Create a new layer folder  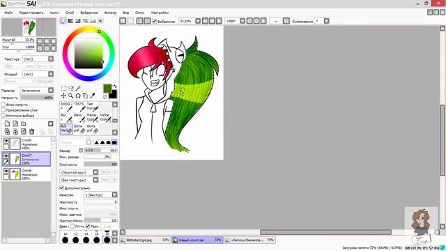coord(24,123)
